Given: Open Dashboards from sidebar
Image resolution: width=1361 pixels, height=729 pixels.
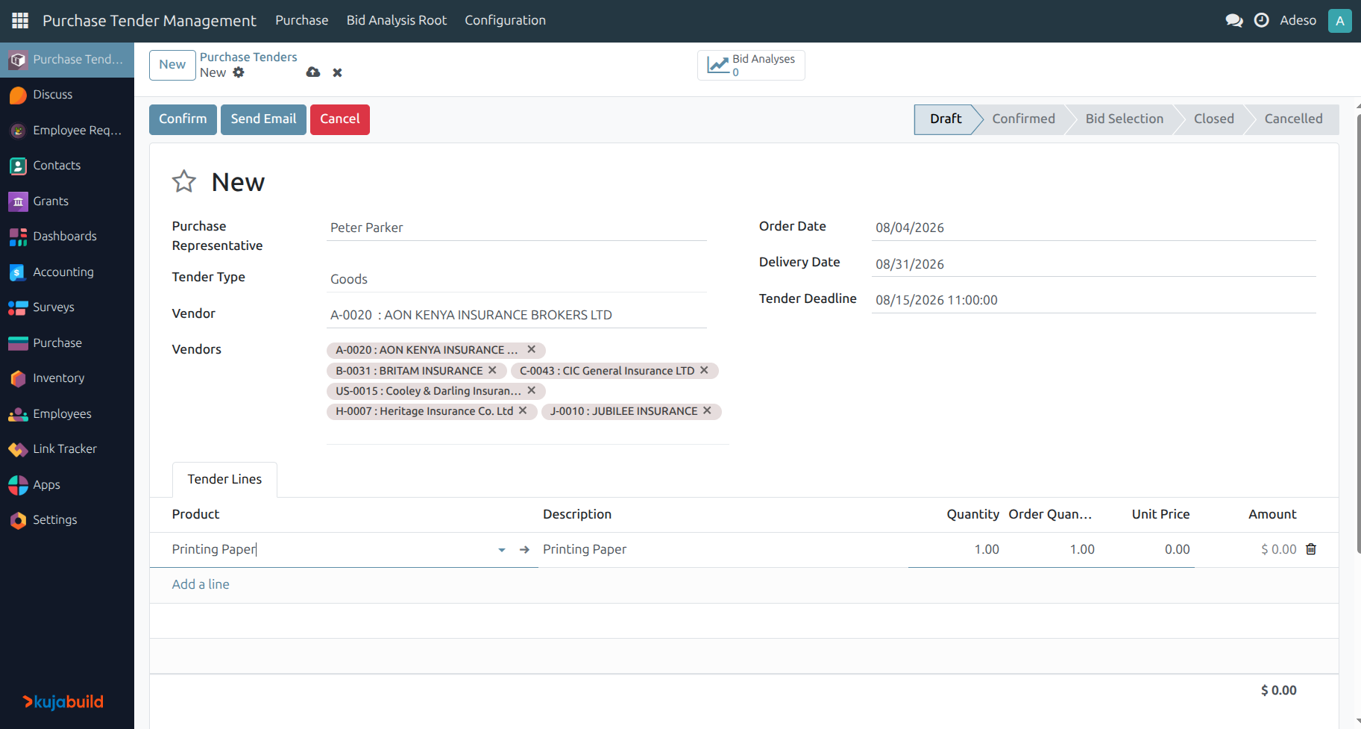Looking at the screenshot, I should point(67,237).
